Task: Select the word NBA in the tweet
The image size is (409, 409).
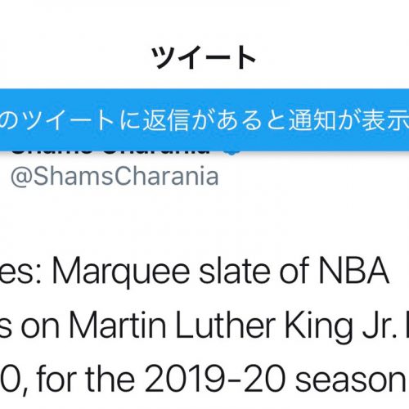Action: pyautogui.click(x=353, y=271)
